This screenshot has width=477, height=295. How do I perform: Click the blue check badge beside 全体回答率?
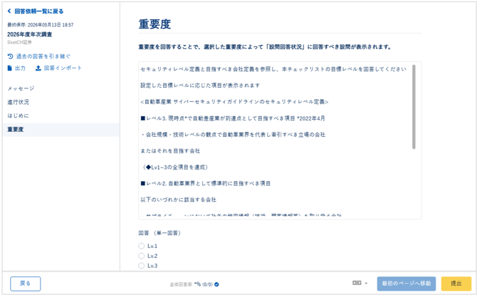[216, 284]
